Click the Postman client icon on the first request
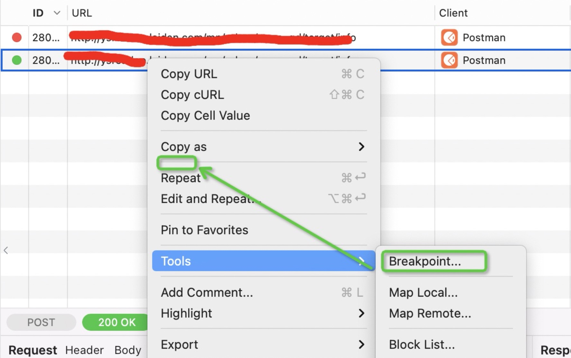571x358 pixels. (449, 37)
